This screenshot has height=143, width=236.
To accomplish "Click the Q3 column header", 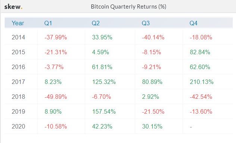I will (146, 23).
